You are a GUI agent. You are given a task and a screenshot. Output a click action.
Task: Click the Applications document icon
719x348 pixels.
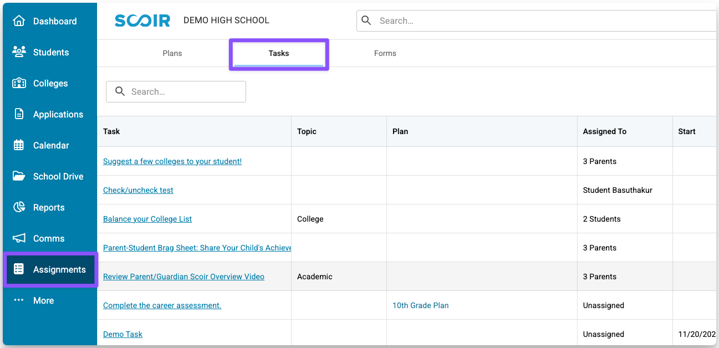point(19,114)
